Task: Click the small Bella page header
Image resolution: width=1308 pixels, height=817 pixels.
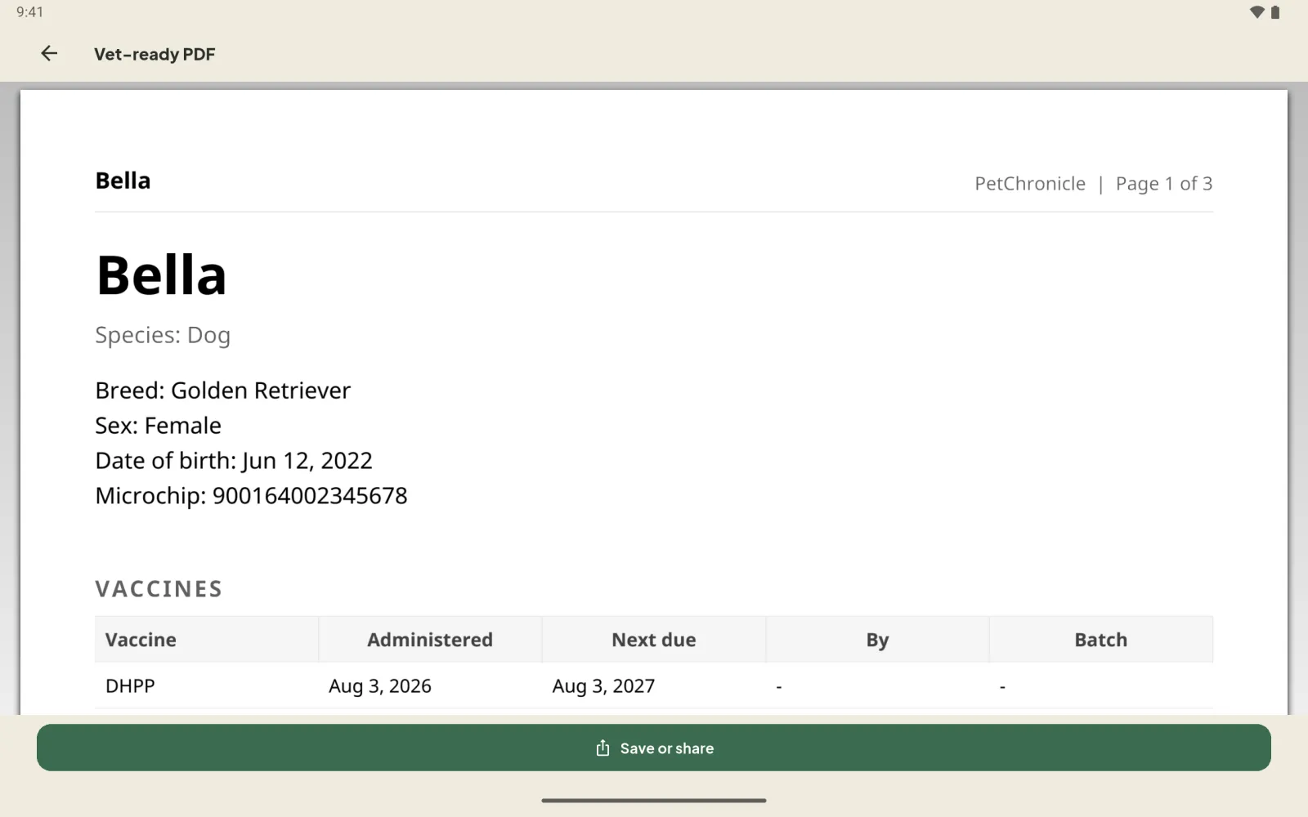Action: (x=123, y=181)
